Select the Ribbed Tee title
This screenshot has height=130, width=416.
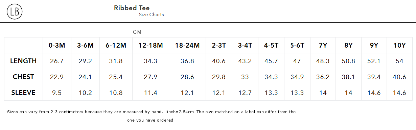tap(132, 8)
